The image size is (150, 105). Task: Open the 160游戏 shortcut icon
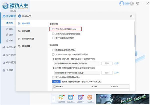pos(90,97)
